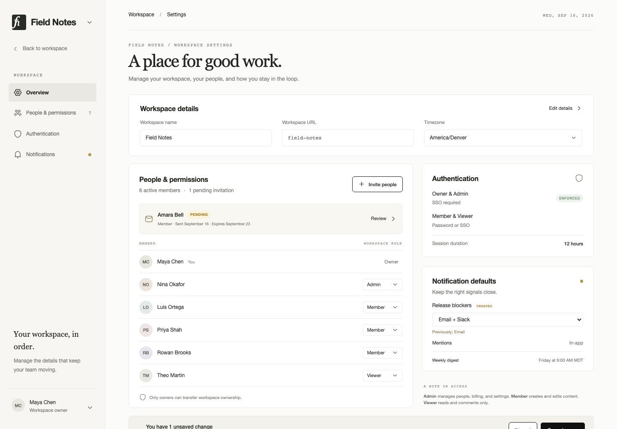Click Luis Ortega's LO avatar

click(146, 307)
